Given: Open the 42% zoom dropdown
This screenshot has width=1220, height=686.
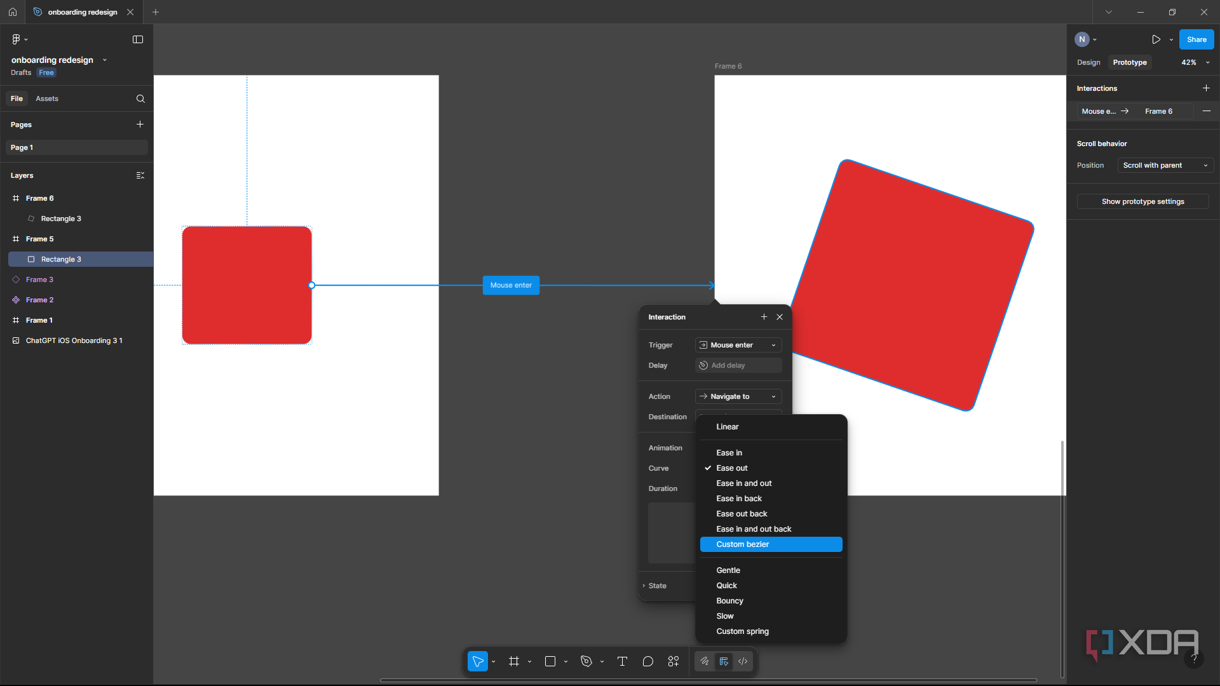Looking at the screenshot, I should (x=1195, y=62).
